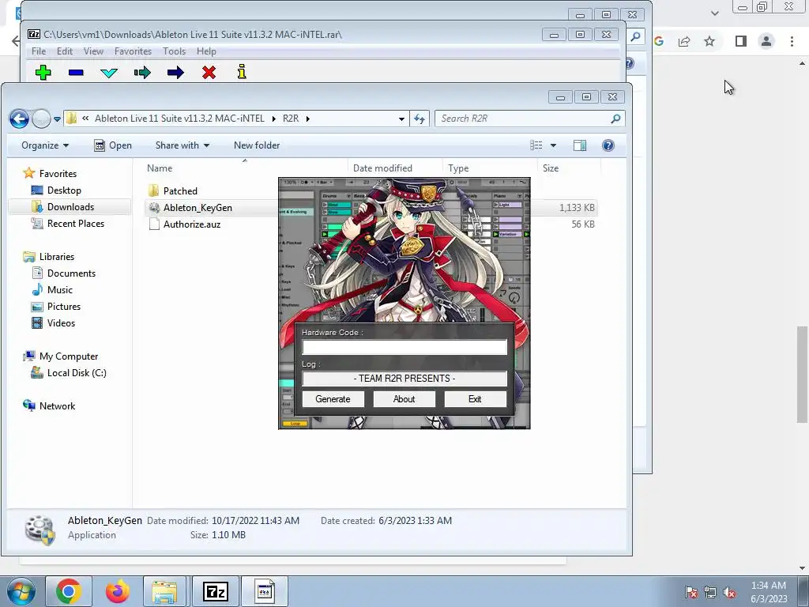Click the Explorer Help question mark icon
Screen dimensions: 809x607
608,145
